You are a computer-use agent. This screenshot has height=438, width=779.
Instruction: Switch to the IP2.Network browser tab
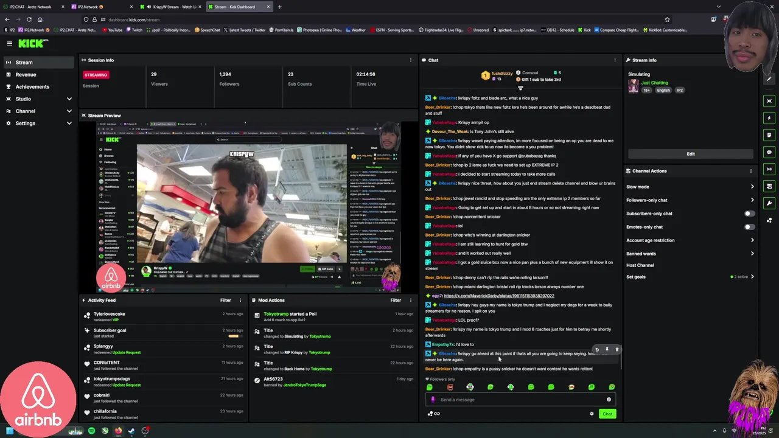point(101,7)
